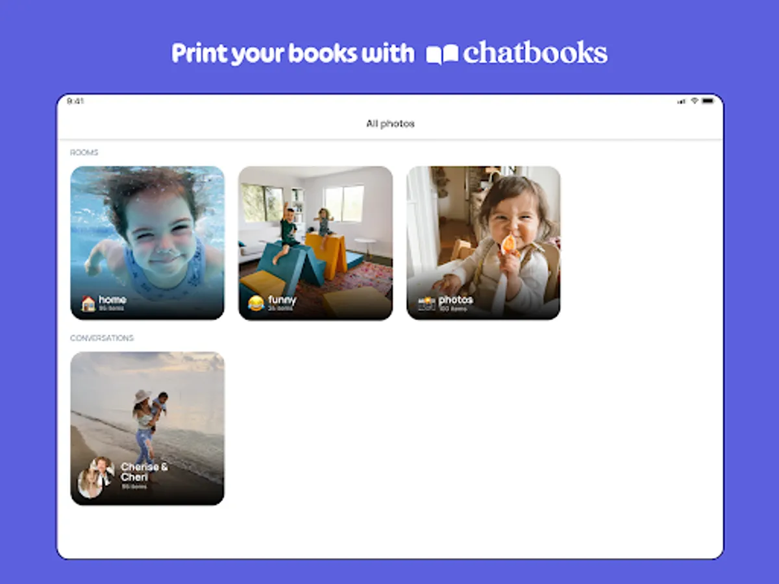
Task: Open the photos room baby thumbnail
Action: [x=484, y=243]
